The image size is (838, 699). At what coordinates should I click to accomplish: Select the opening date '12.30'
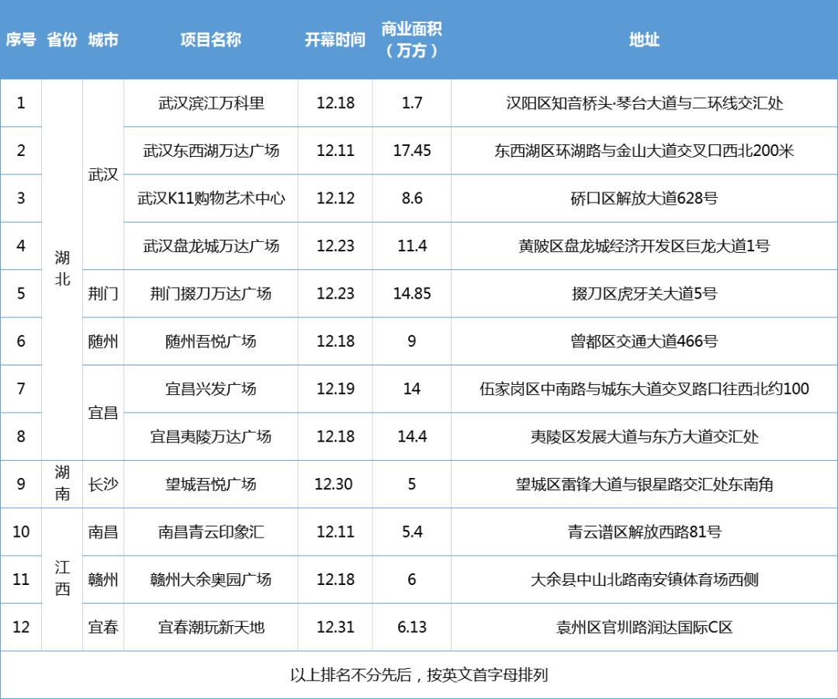coord(334,484)
